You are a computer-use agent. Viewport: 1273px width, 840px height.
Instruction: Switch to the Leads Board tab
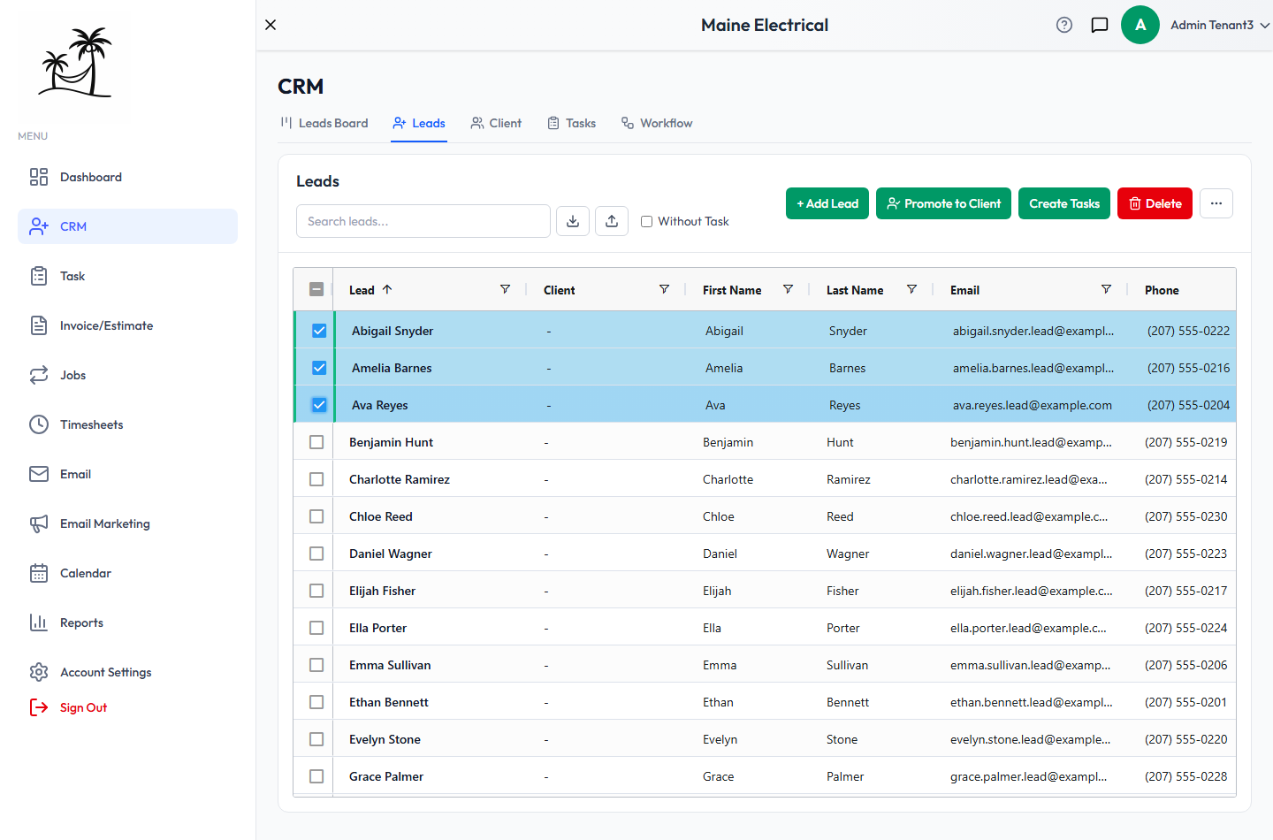[324, 123]
